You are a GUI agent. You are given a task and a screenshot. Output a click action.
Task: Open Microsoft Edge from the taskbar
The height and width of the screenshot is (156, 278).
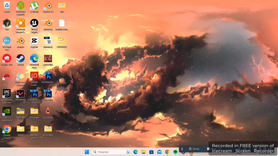coord(135,152)
